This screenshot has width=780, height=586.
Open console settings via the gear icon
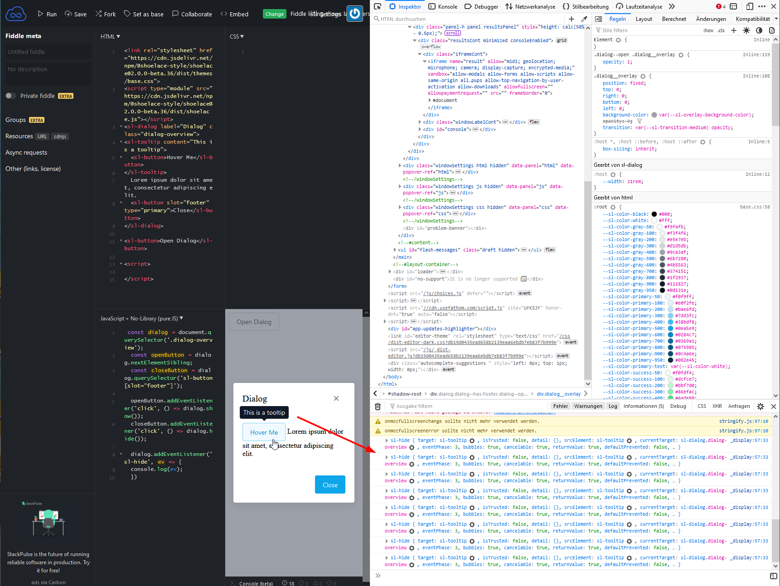coord(761,407)
